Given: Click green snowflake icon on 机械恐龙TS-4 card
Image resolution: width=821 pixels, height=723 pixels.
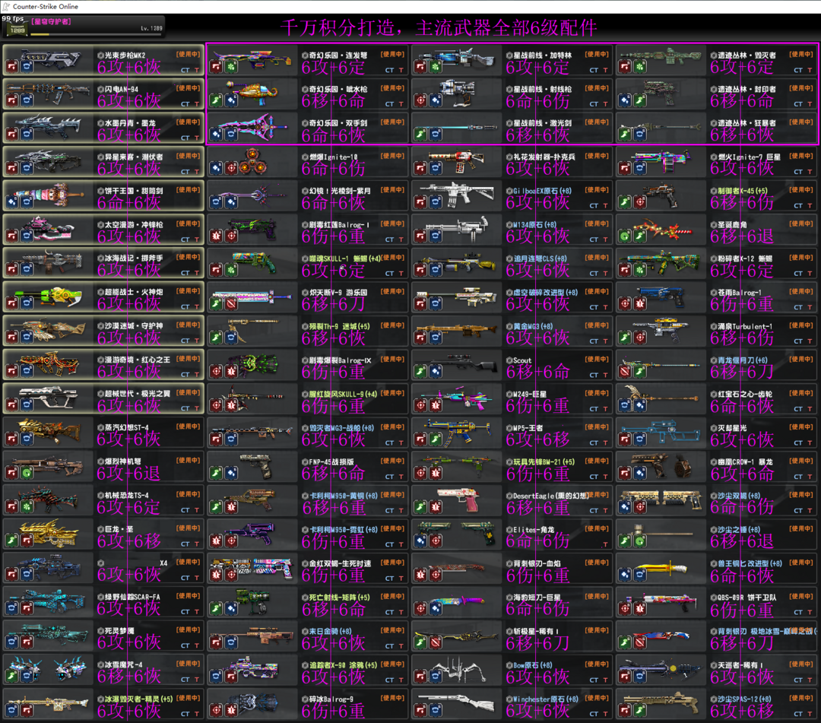Looking at the screenshot, I should point(27,507).
